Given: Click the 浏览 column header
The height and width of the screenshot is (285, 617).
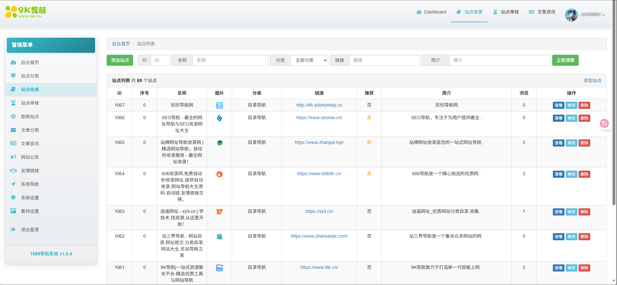Looking at the screenshot, I should [x=524, y=93].
